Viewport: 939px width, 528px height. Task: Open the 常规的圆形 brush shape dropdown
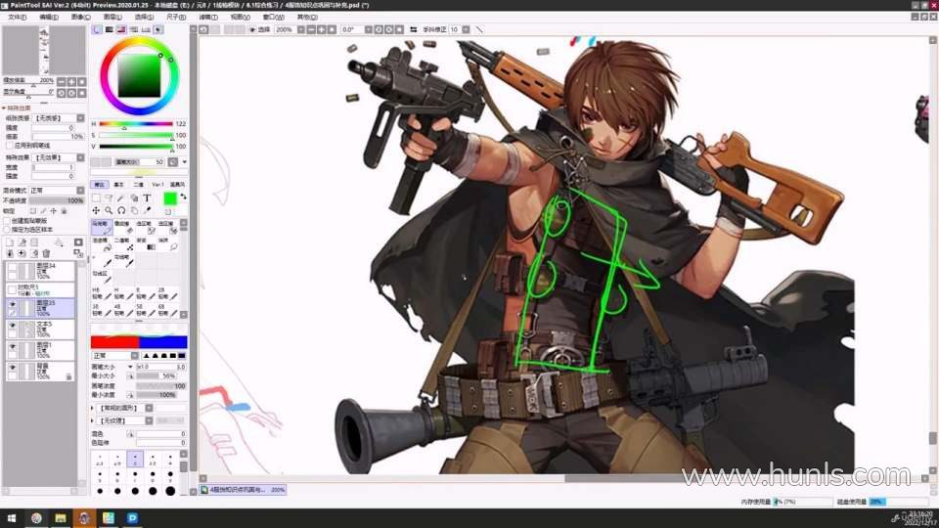click(x=149, y=408)
